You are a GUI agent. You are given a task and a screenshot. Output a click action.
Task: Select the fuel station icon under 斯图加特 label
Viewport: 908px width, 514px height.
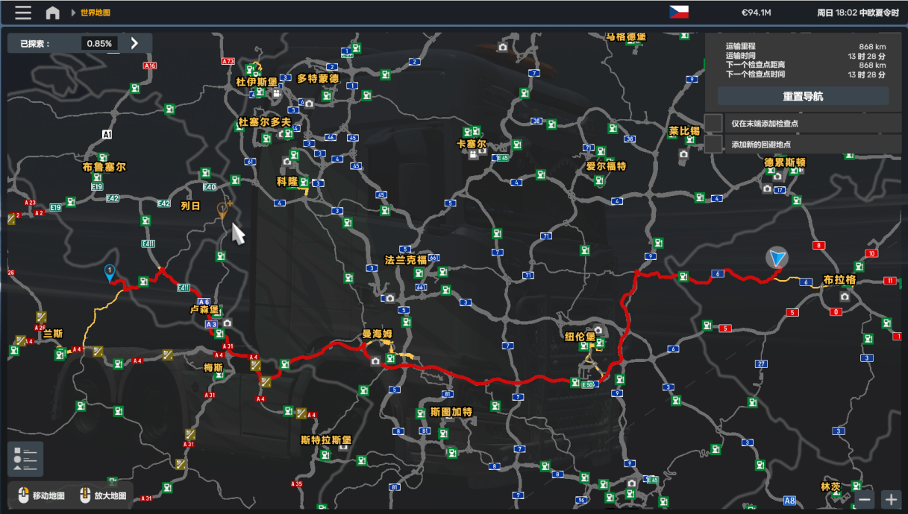coord(443,434)
